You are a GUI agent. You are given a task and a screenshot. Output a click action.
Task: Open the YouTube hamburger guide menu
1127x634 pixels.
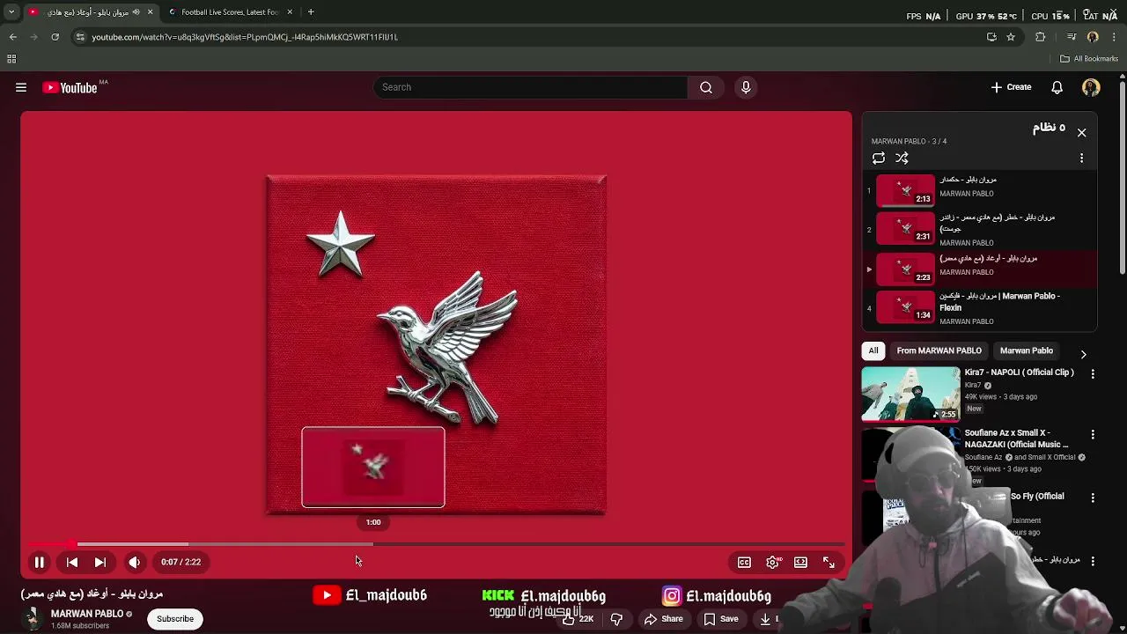pyautogui.click(x=21, y=87)
